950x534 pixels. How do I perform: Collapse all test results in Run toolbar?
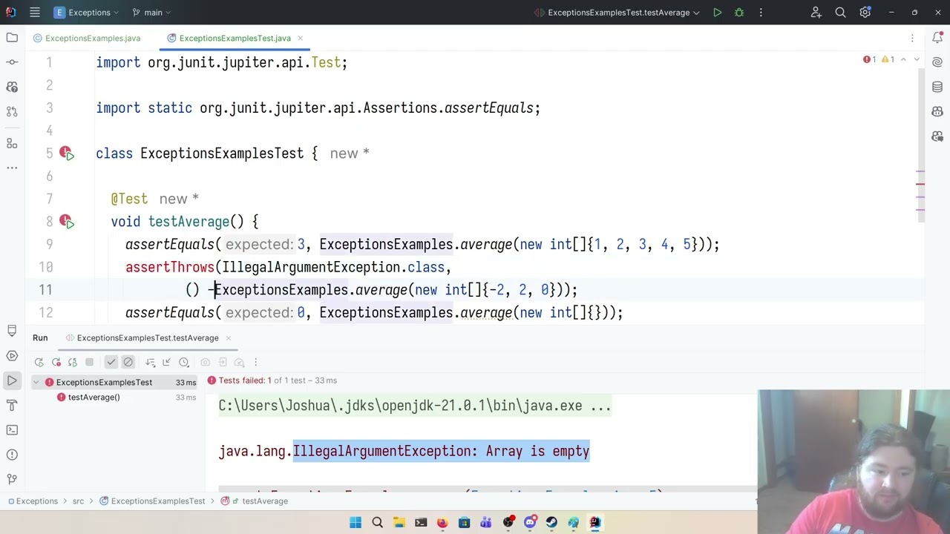coord(166,362)
